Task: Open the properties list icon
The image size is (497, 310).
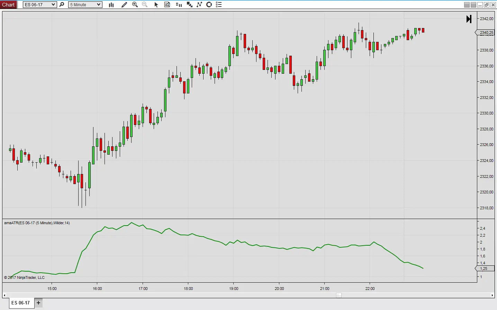Action: coord(219,4)
